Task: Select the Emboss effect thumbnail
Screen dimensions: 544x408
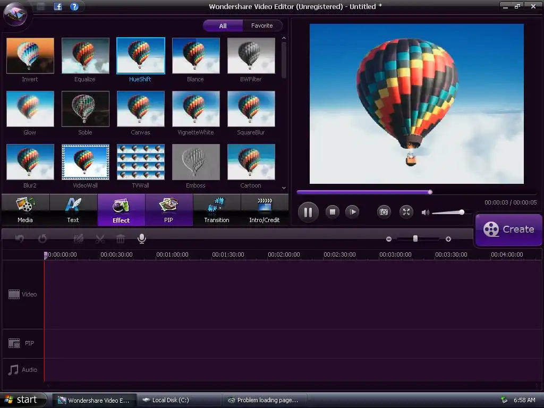Action: [x=196, y=162]
